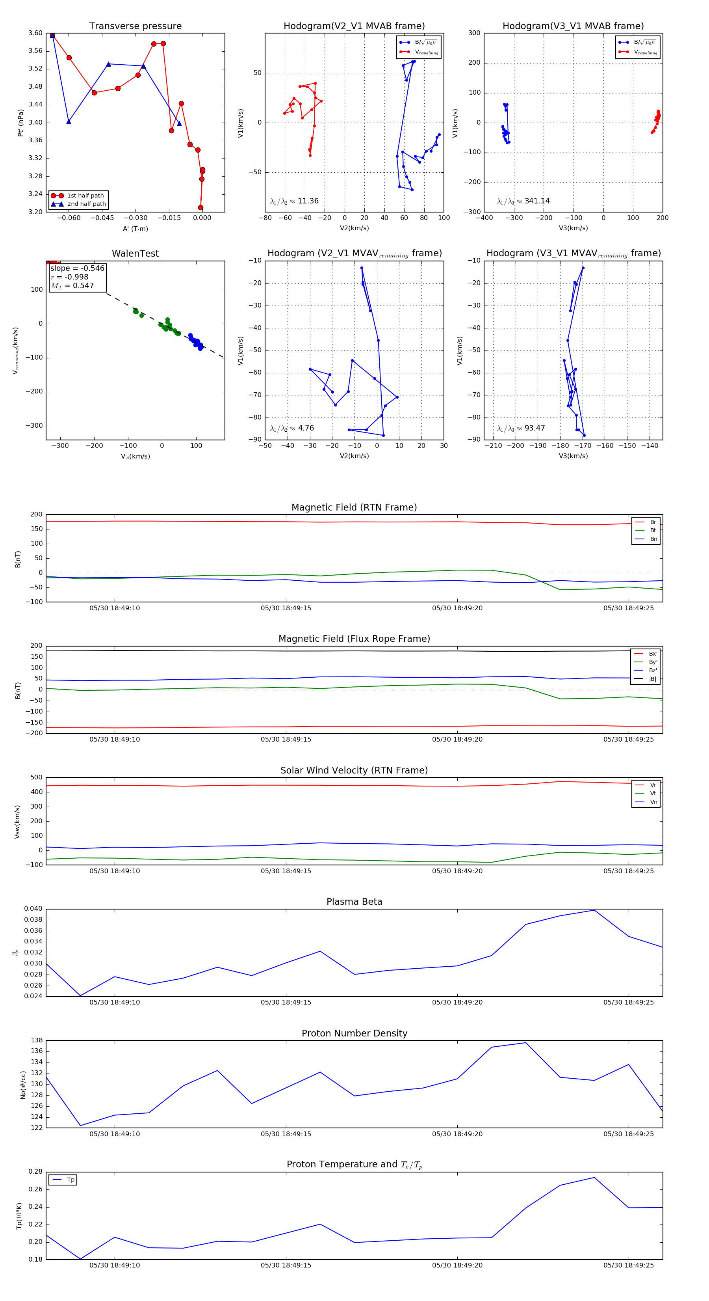This screenshot has height=1301, width=709.
Task: Click the "Bz'" legend entry
Action: click(646, 671)
